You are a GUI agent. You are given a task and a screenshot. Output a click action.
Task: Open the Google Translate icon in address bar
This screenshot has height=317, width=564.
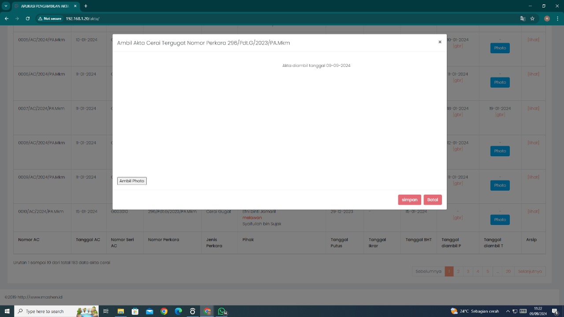523,18
